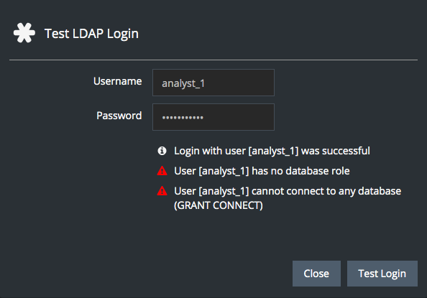The image size is (427, 298).
Task: Click the horizontal divider under the dialog title
Action: (213, 60)
